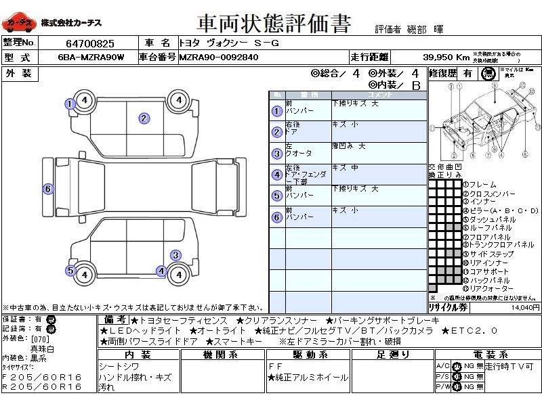The height and width of the screenshot is (406, 542).
Task: Select the circled OK in A/C row
Action: [457, 367]
